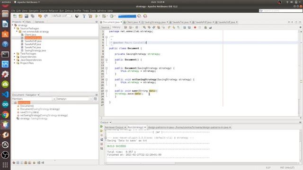This screenshot has width=303, height=170.
Task: Select the SaveAsPdf.java file in tree
Action: point(33,44)
